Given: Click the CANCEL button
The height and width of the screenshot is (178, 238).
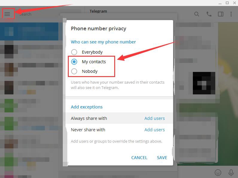Looking at the screenshot, I should point(139,158).
